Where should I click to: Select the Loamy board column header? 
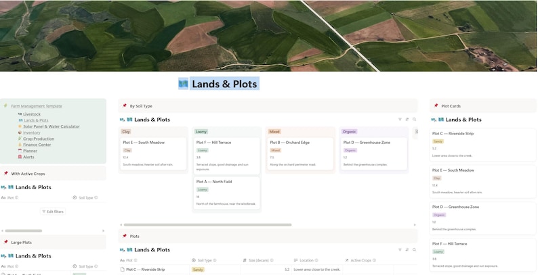(x=201, y=132)
